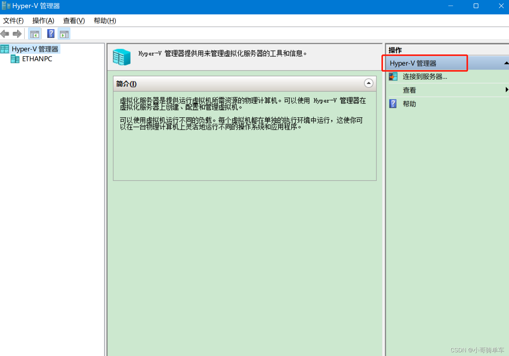Collapse the Hyper-V 管理器 actions group arrow
The image size is (509, 356).
point(506,63)
